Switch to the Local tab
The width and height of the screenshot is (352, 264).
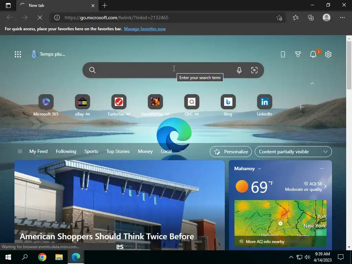tap(166, 152)
